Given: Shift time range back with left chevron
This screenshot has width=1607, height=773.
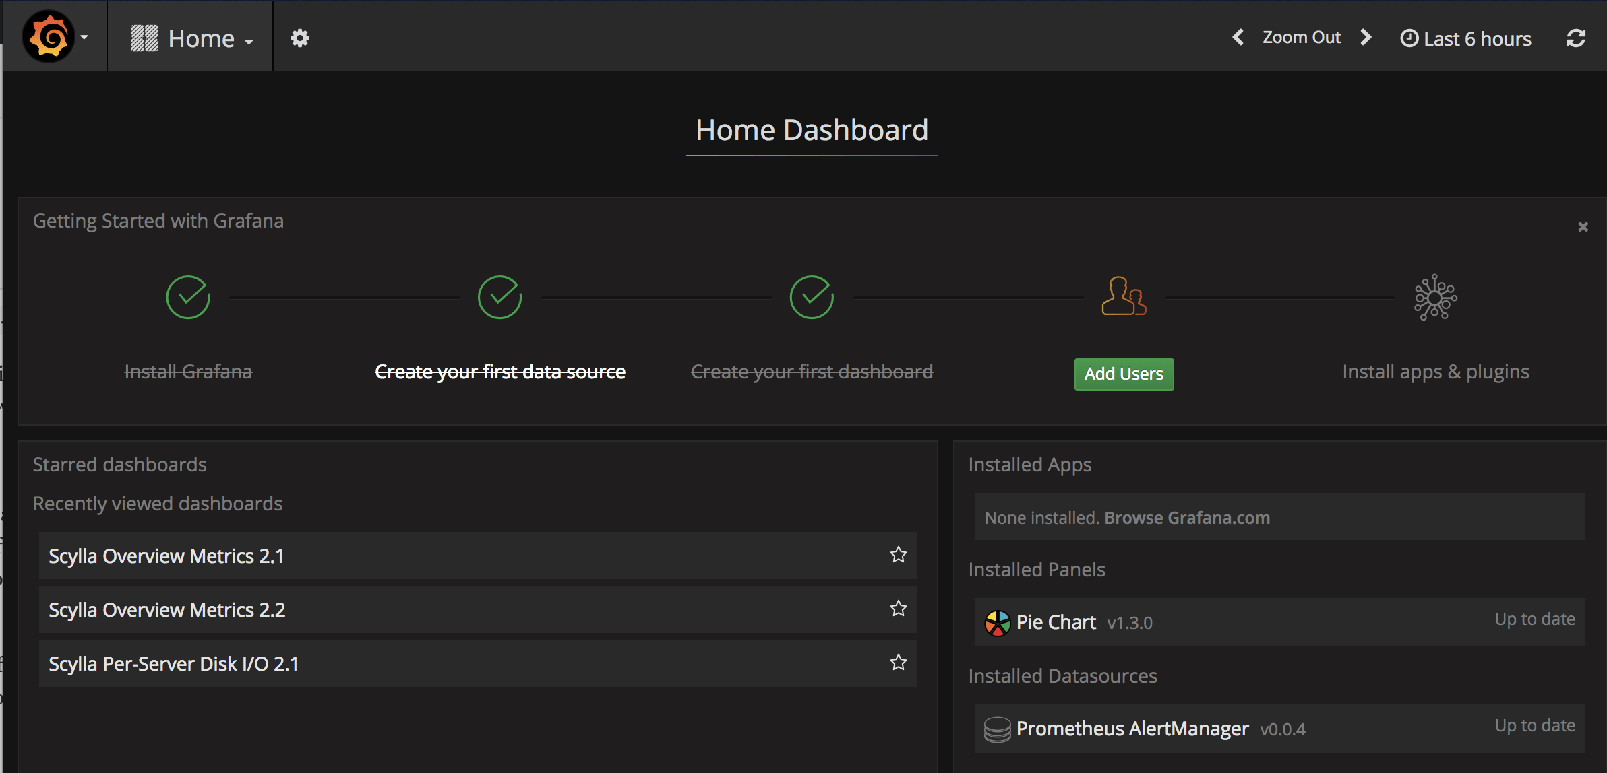Looking at the screenshot, I should 1238,38.
